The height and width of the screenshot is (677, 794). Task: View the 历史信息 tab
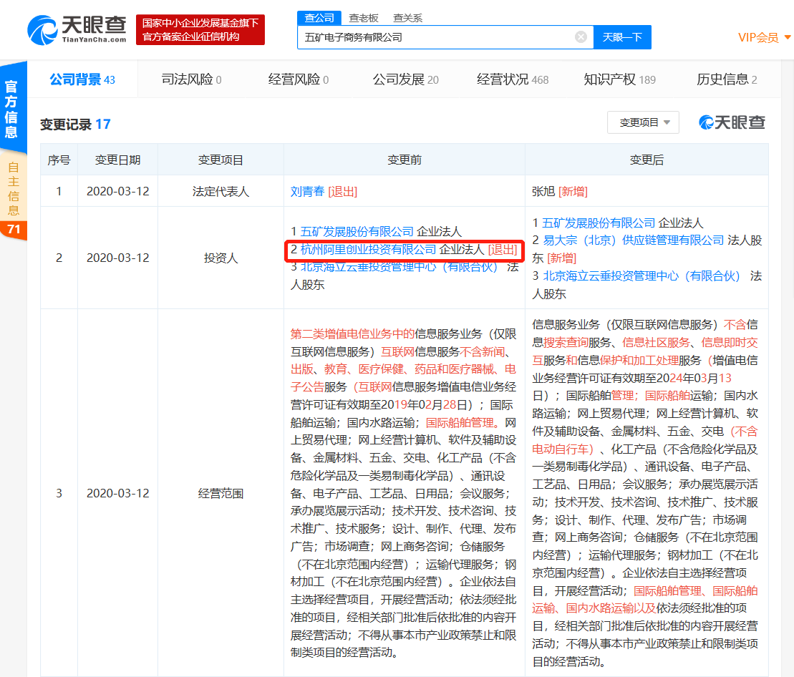click(x=727, y=79)
